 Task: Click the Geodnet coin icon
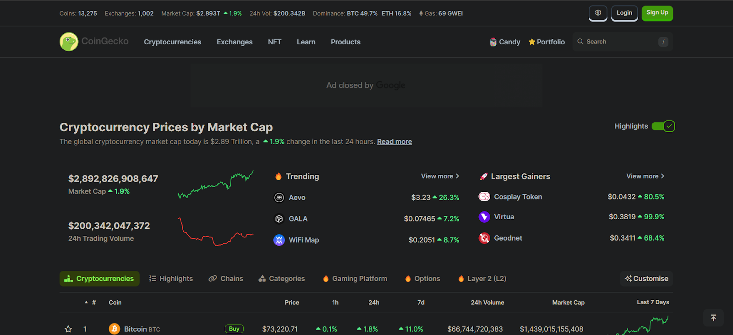click(x=484, y=238)
